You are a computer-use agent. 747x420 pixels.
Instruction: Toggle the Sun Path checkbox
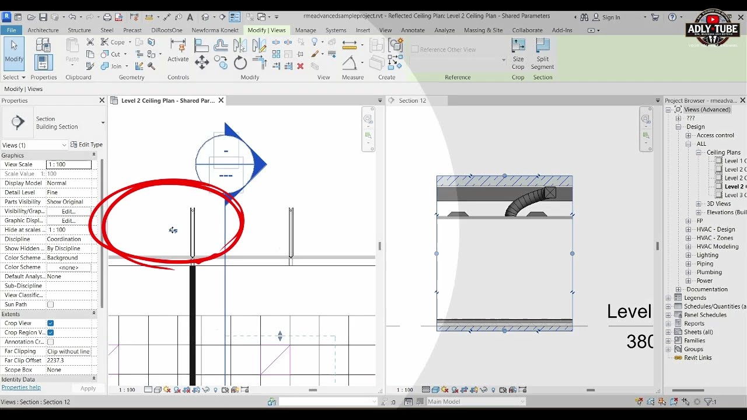[50, 304]
